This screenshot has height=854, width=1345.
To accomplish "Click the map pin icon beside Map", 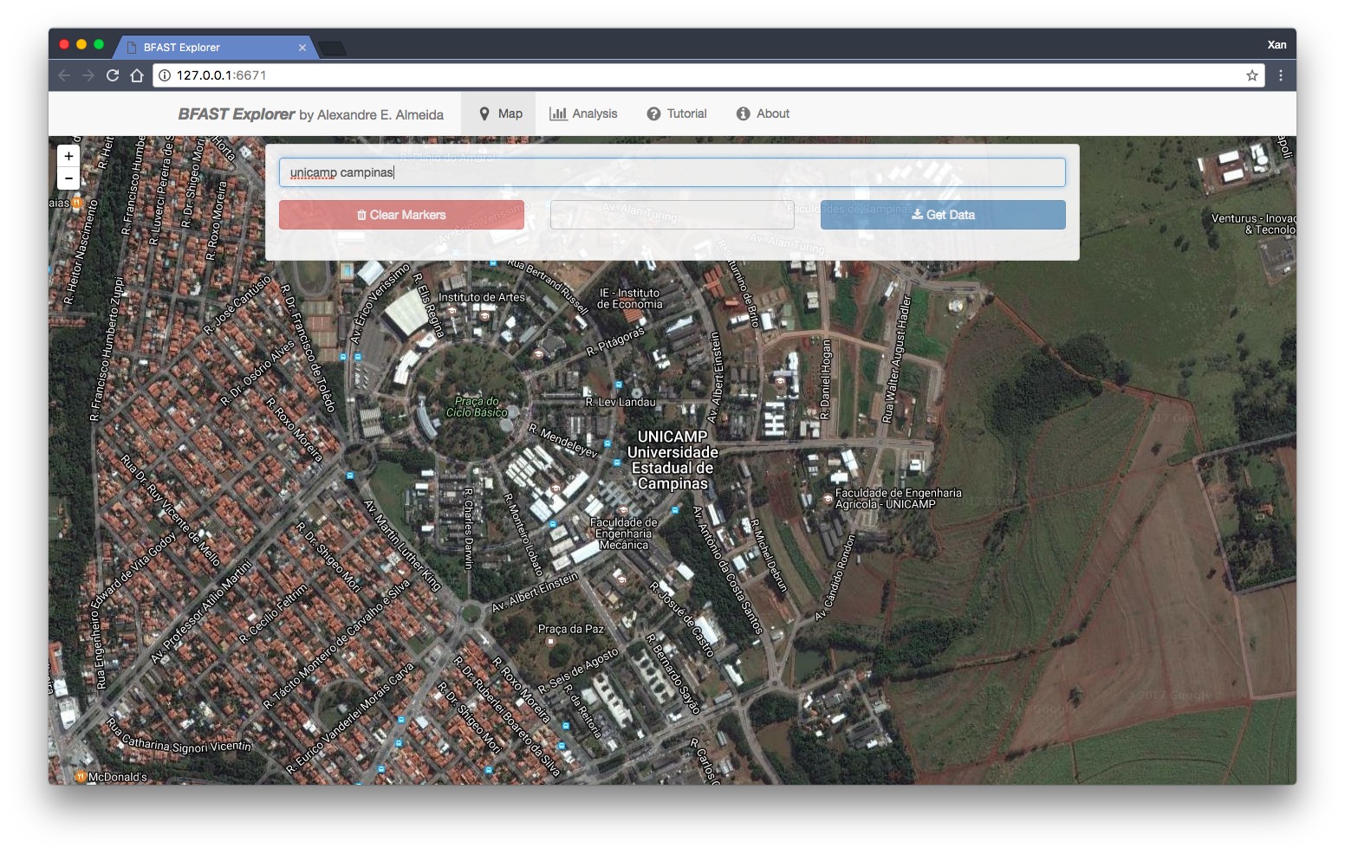I will [x=484, y=113].
